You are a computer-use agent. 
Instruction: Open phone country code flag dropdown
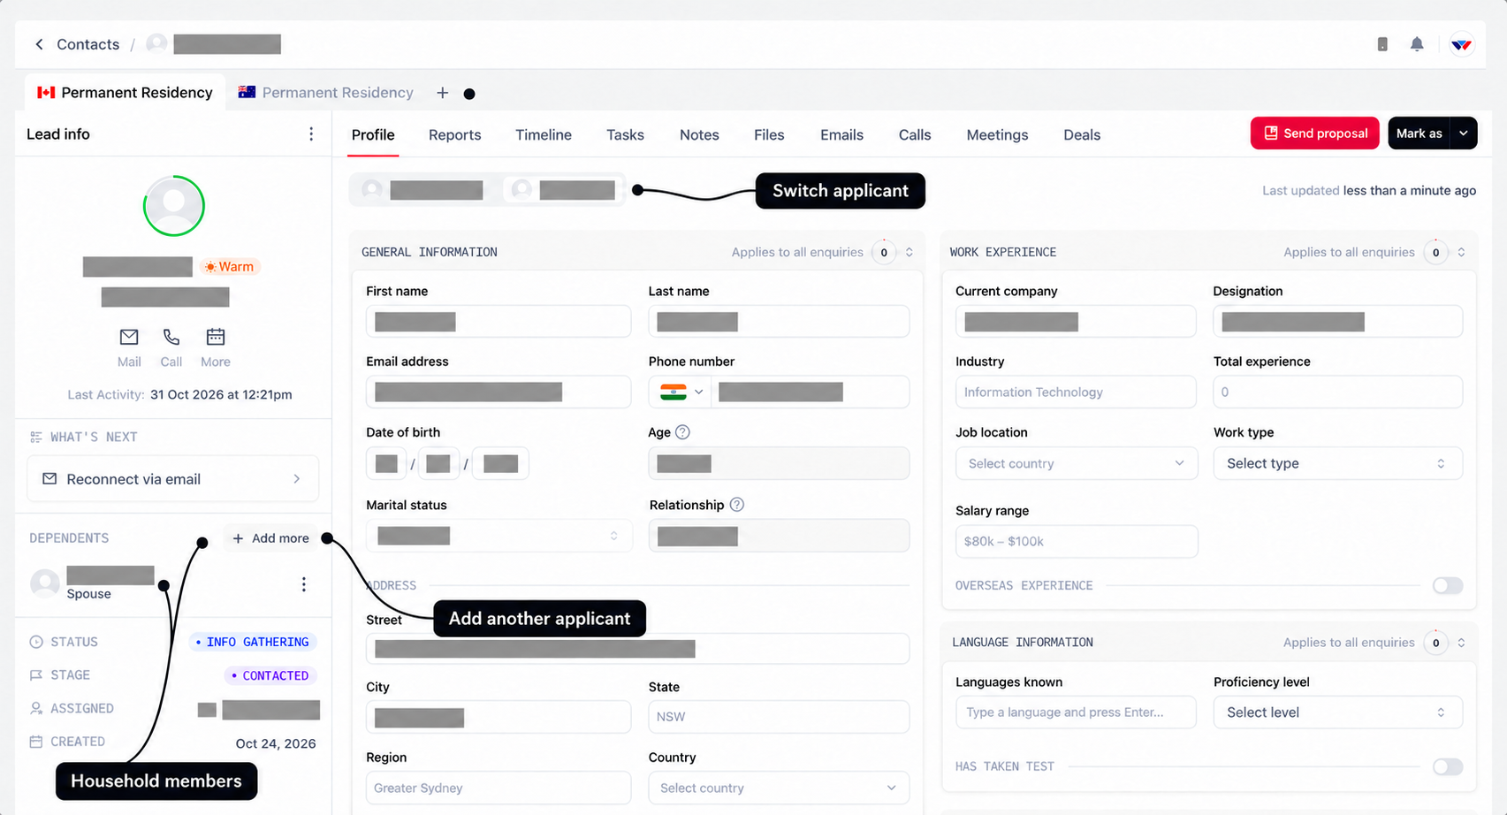click(x=681, y=392)
